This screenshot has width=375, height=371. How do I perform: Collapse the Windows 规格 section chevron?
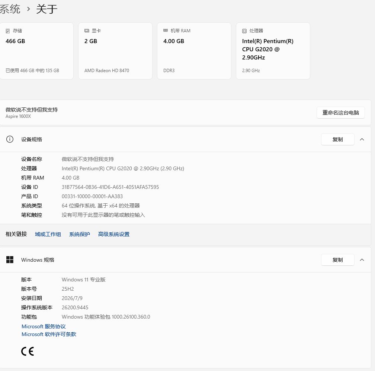[362, 260]
